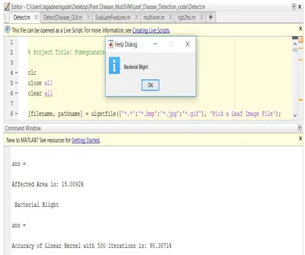Image resolution: width=305 pixels, height=255 pixels.
Task: Click the Accuracy of Linear Kernel output
Action: [92, 245]
